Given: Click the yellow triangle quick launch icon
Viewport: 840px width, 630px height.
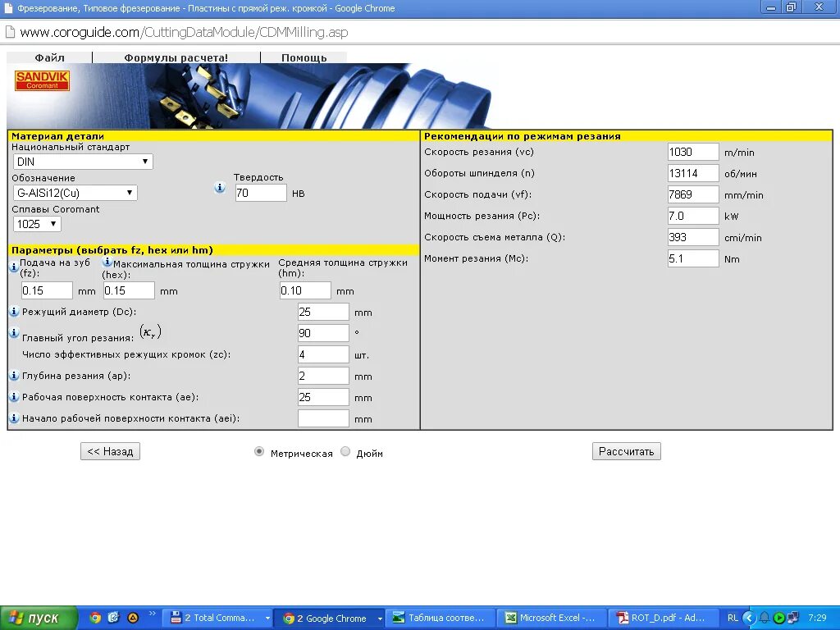Looking at the screenshot, I should [133, 618].
